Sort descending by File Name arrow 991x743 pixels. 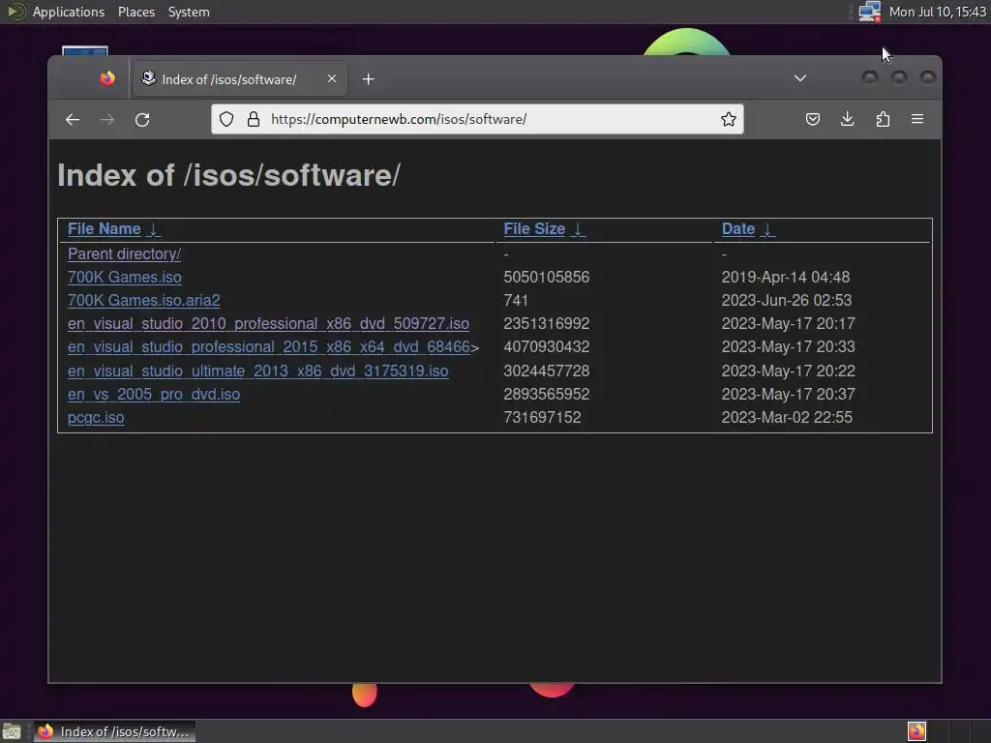[154, 229]
